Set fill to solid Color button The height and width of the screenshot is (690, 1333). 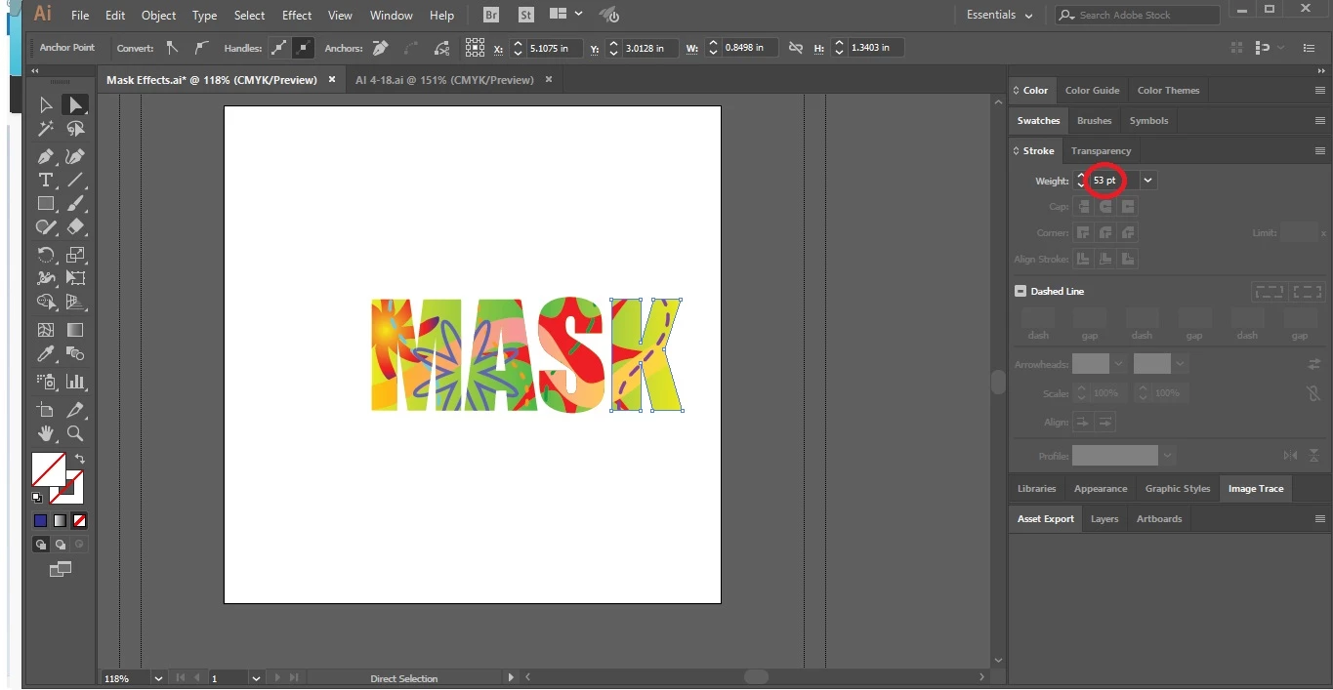[x=40, y=521]
